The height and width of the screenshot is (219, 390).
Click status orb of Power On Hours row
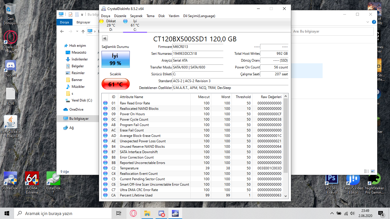click(105, 114)
